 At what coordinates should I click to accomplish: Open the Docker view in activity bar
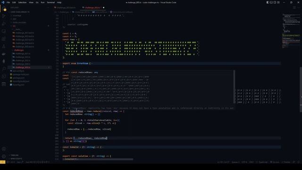coord(4,54)
